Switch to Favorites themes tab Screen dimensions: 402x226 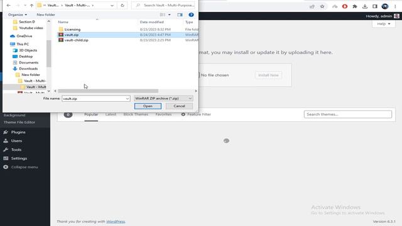coord(163,114)
